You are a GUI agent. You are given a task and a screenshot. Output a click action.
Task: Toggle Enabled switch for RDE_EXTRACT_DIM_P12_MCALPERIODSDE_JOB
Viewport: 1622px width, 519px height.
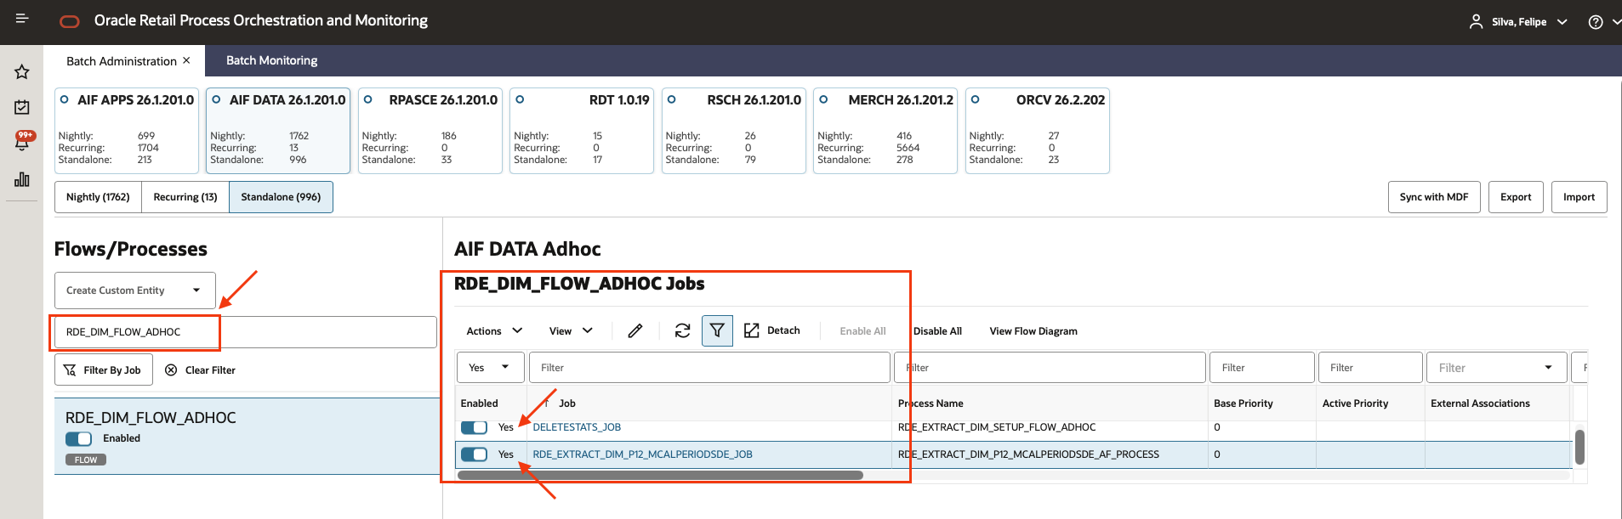tap(474, 454)
